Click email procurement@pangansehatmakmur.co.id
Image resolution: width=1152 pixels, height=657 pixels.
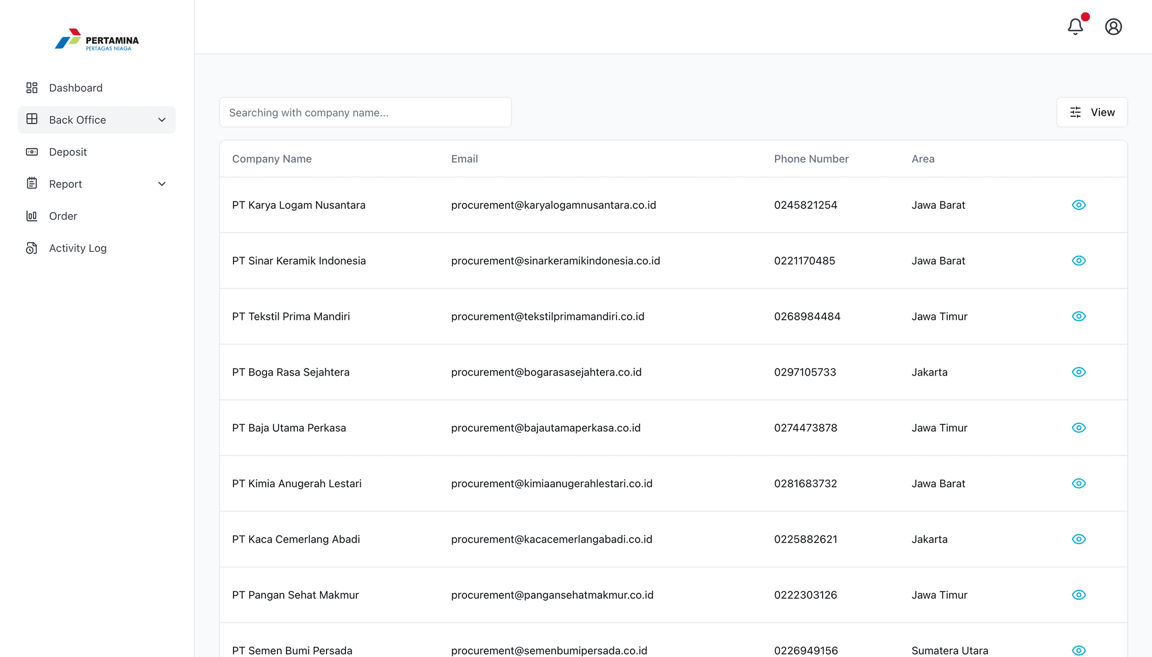pyautogui.click(x=552, y=595)
